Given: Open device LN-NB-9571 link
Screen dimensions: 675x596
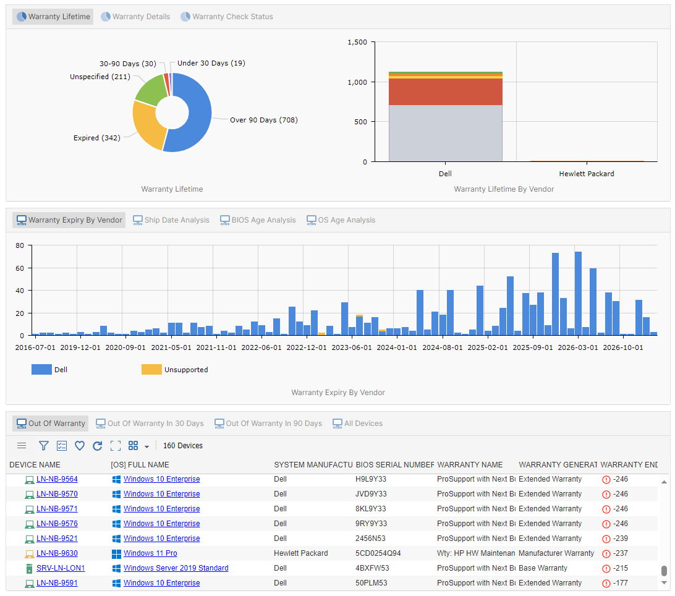Looking at the screenshot, I should pyautogui.click(x=57, y=509).
